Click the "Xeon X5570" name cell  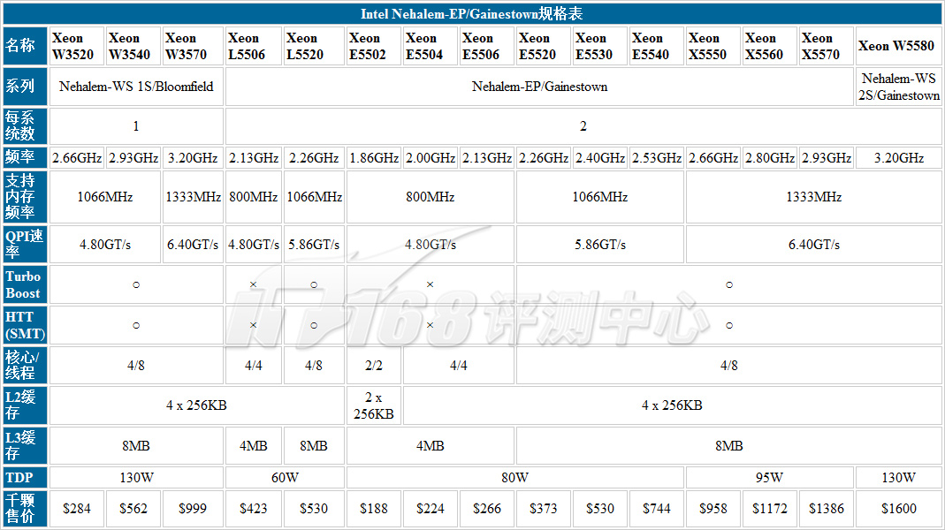coord(827,46)
